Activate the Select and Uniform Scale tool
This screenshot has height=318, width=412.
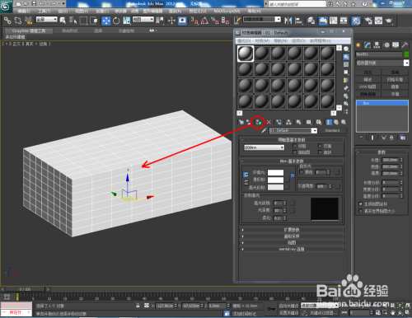(127, 21)
